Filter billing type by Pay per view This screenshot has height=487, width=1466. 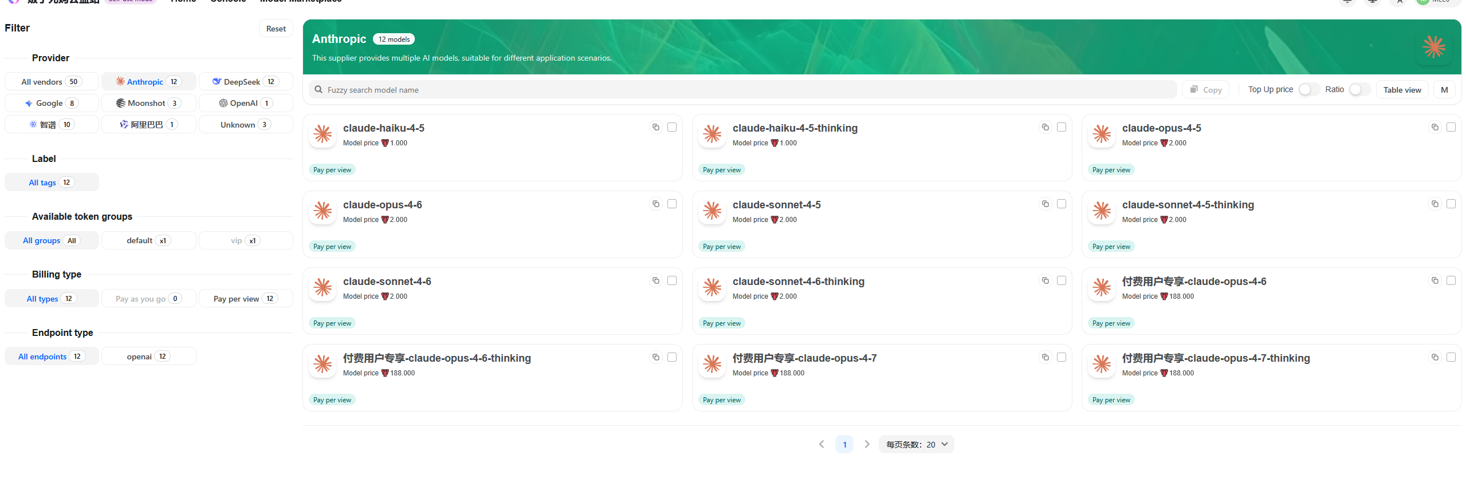[246, 299]
